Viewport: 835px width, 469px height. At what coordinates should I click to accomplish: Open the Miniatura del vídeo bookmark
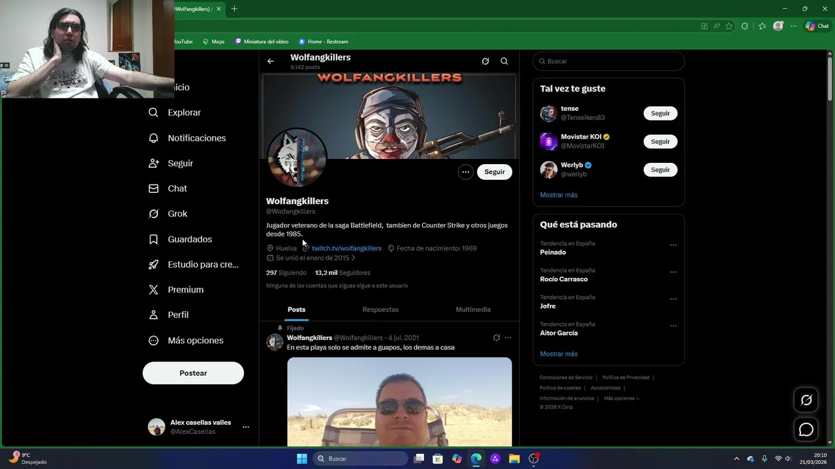(262, 42)
